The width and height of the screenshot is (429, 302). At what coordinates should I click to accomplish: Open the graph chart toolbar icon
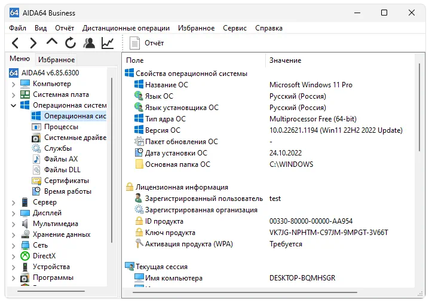click(x=108, y=43)
